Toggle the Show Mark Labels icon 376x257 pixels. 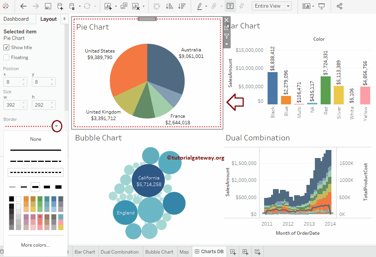[x=231, y=6]
